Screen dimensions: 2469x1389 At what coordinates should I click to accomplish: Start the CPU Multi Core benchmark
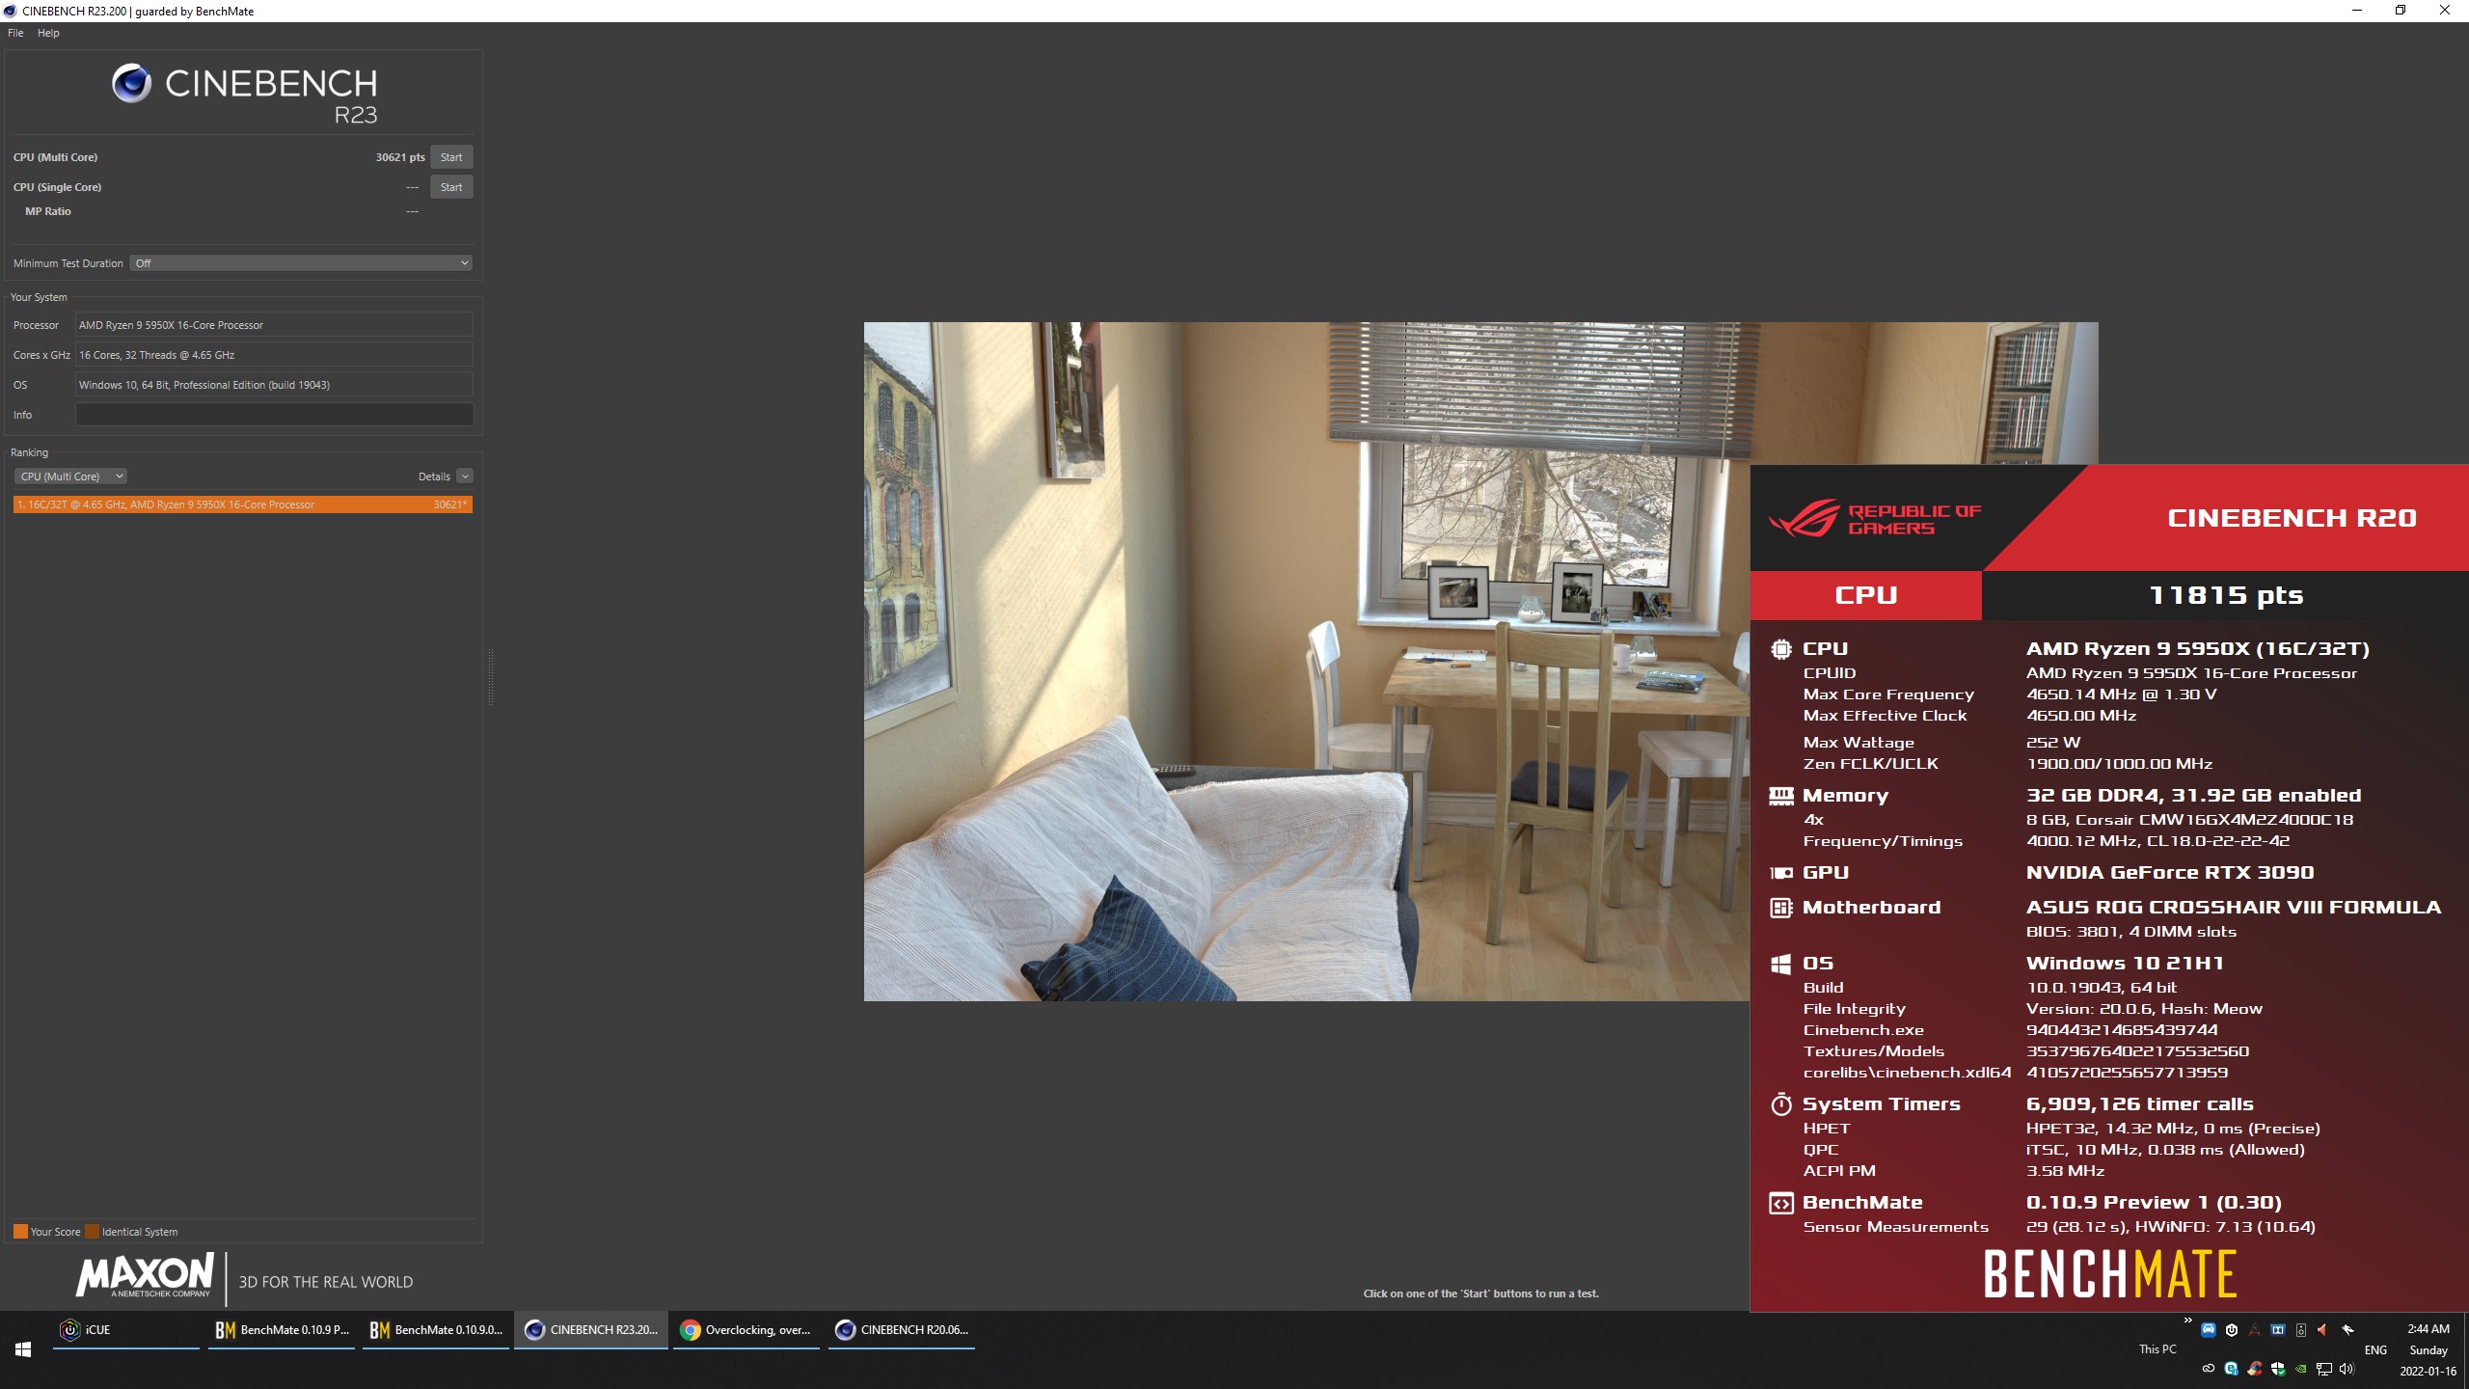point(451,157)
